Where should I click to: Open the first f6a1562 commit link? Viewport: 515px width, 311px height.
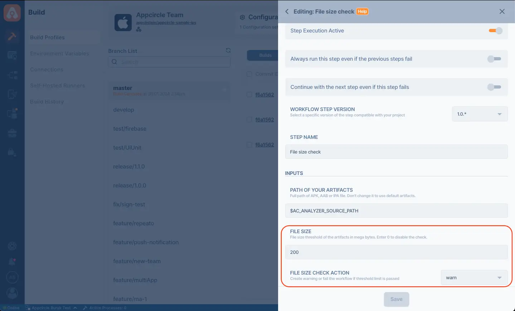tap(264, 95)
